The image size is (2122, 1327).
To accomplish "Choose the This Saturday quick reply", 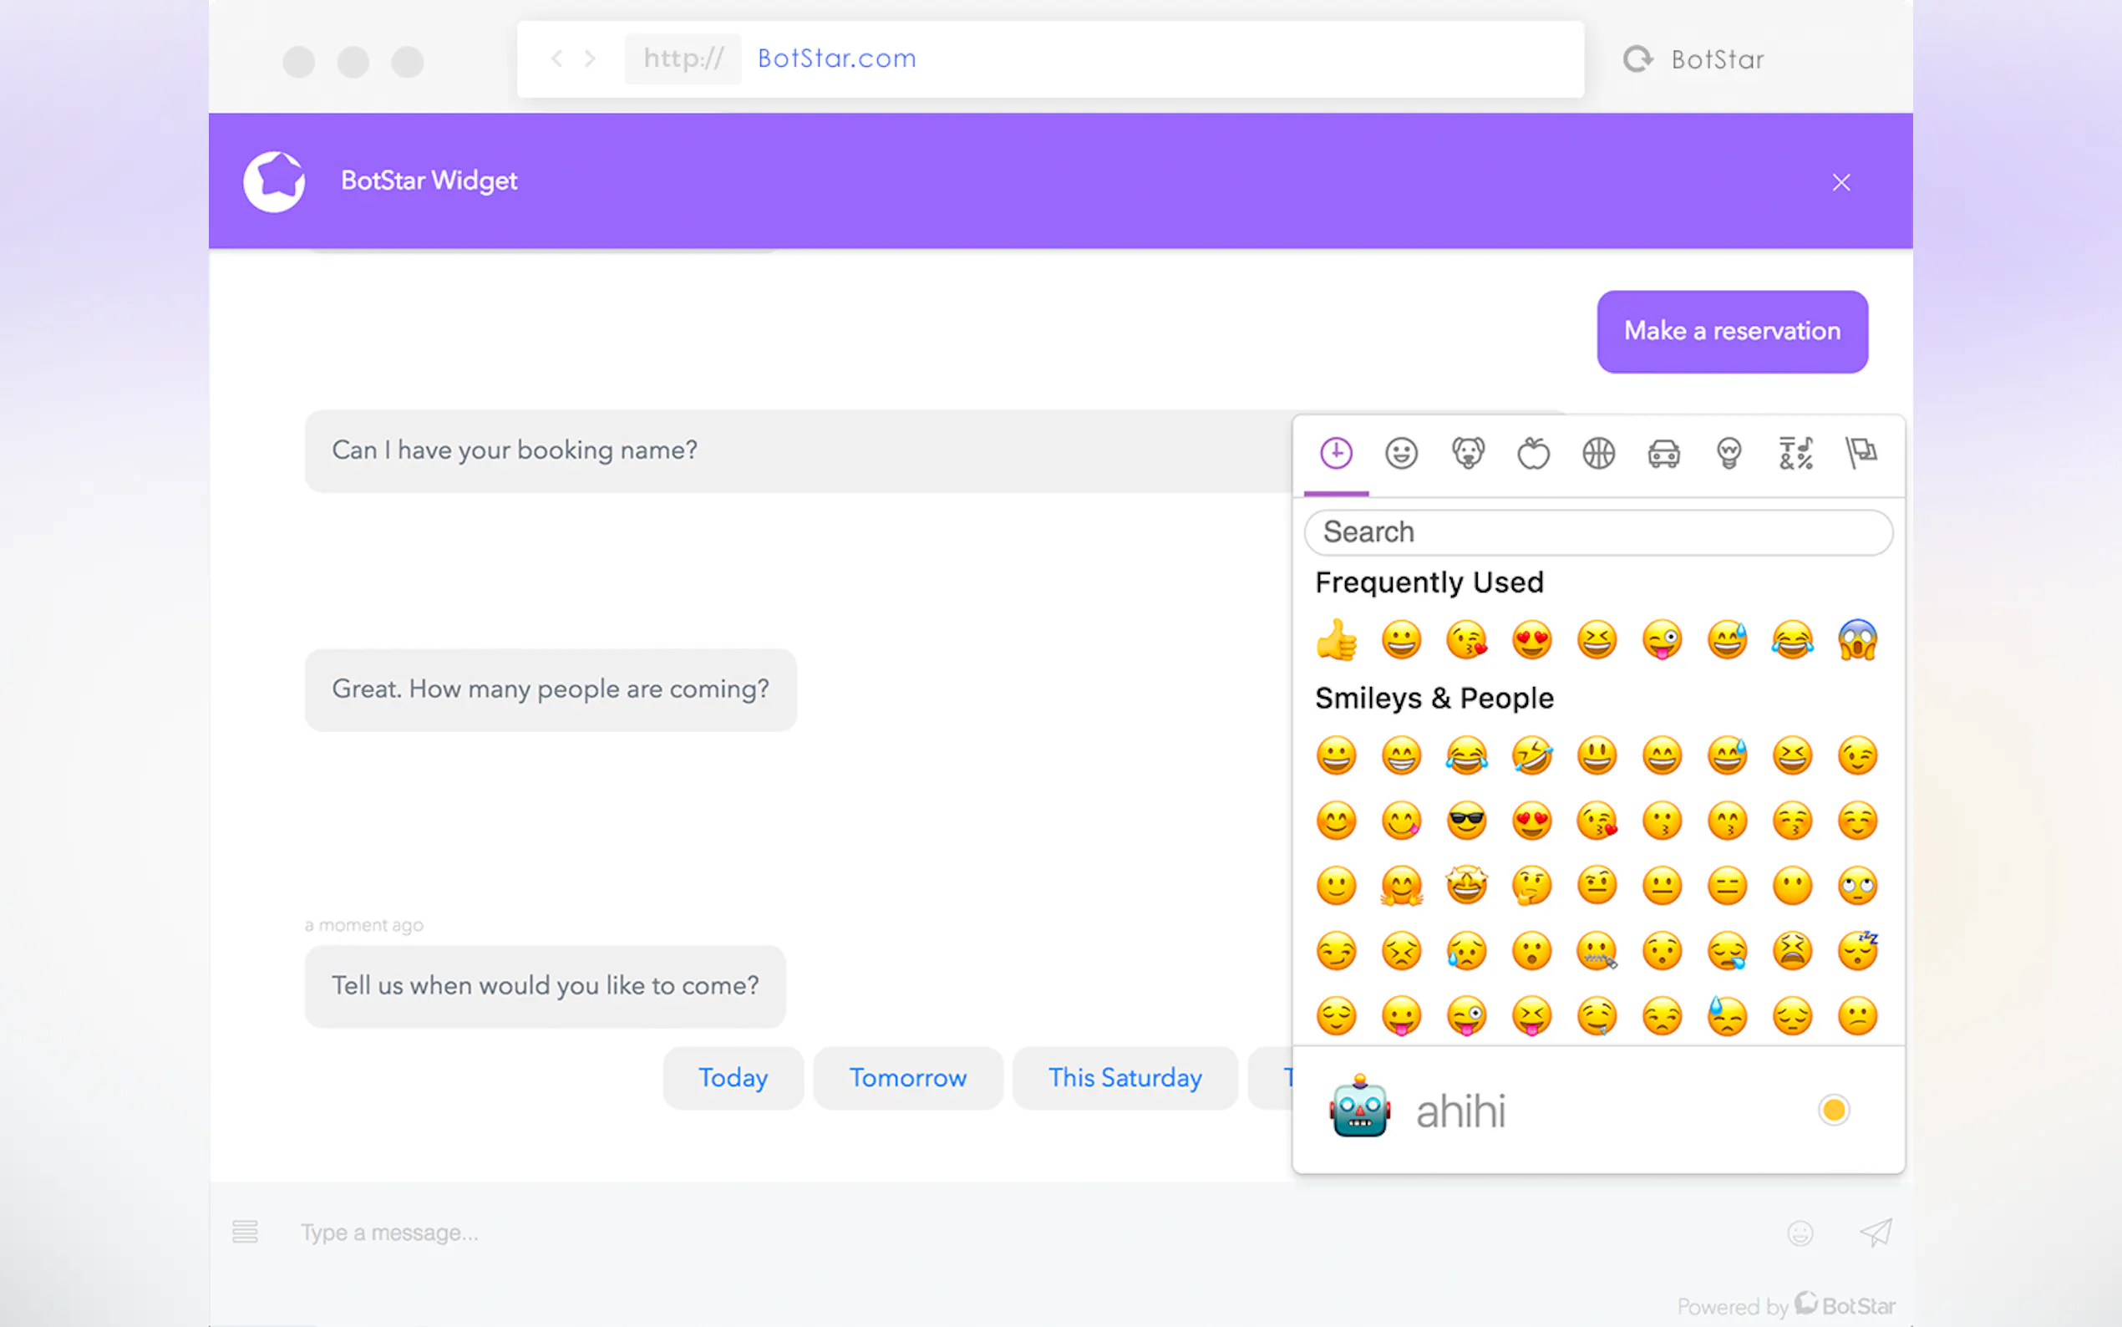I will pyautogui.click(x=1124, y=1078).
